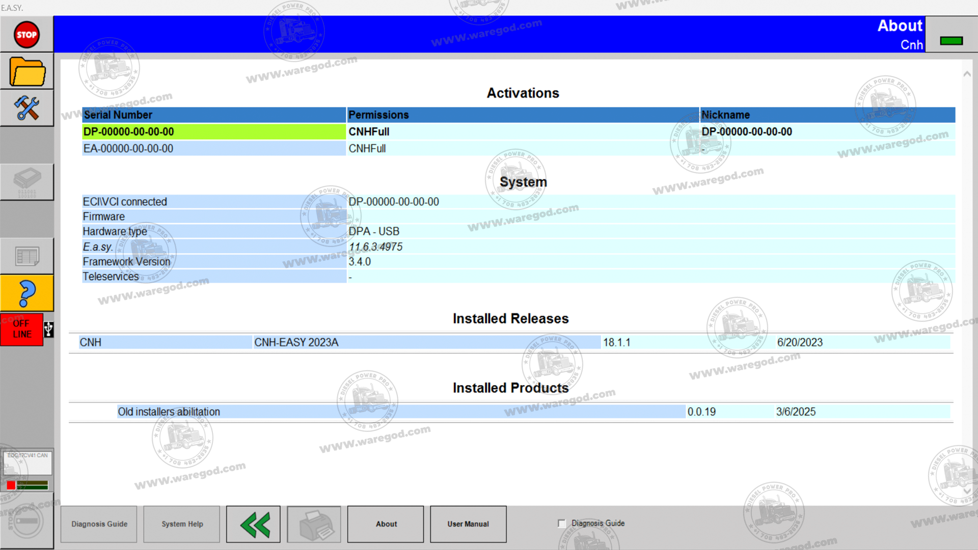
Task: Click the red STOP icon
Action: pyautogui.click(x=26, y=35)
